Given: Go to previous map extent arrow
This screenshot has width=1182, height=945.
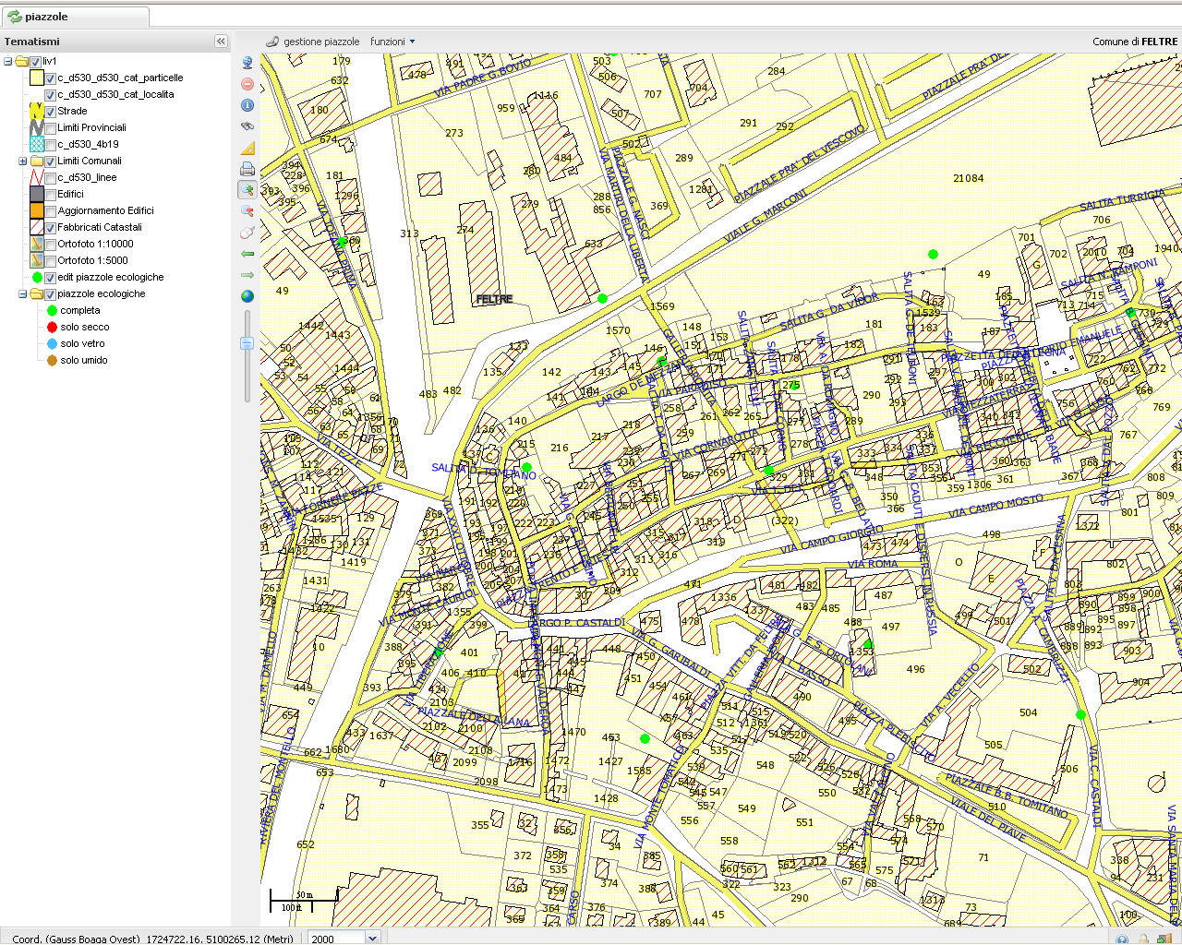Looking at the screenshot, I should [x=247, y=254].
